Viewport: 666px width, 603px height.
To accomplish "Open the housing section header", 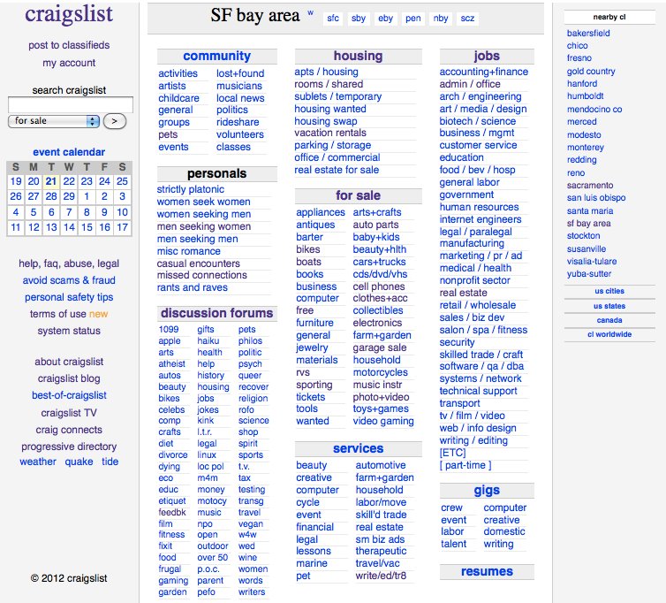I will [x=358, y=56].
